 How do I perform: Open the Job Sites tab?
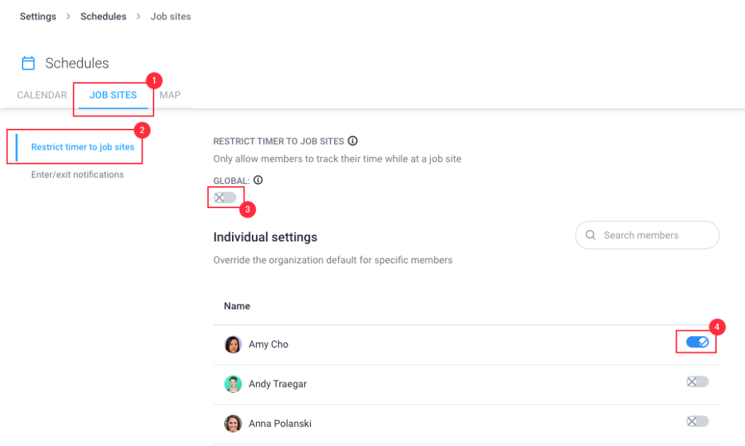pyautogui.click(x=113, y=95)
